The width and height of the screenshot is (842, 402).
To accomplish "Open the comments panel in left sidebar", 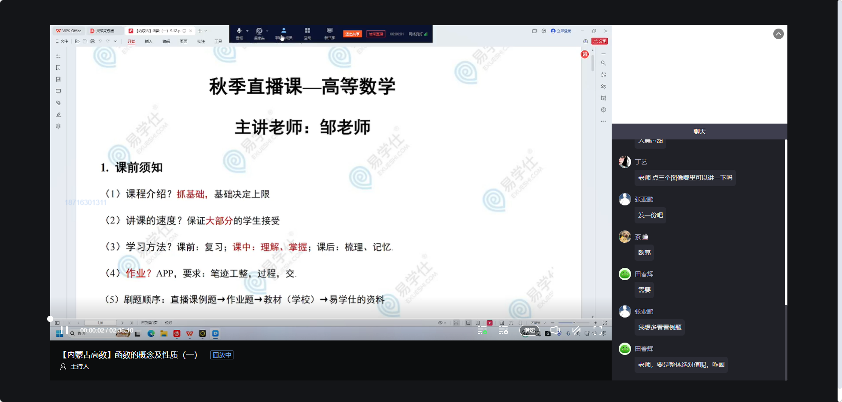I will [x=58, y=91].
